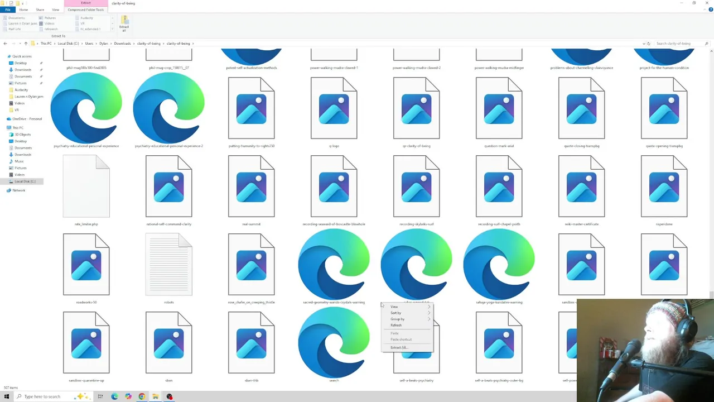Open the Compressed Folder Tools tab

(x=86, y=9)
